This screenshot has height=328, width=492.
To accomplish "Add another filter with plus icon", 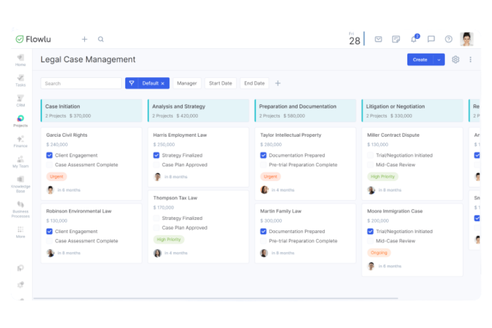I will click(278, 83).
